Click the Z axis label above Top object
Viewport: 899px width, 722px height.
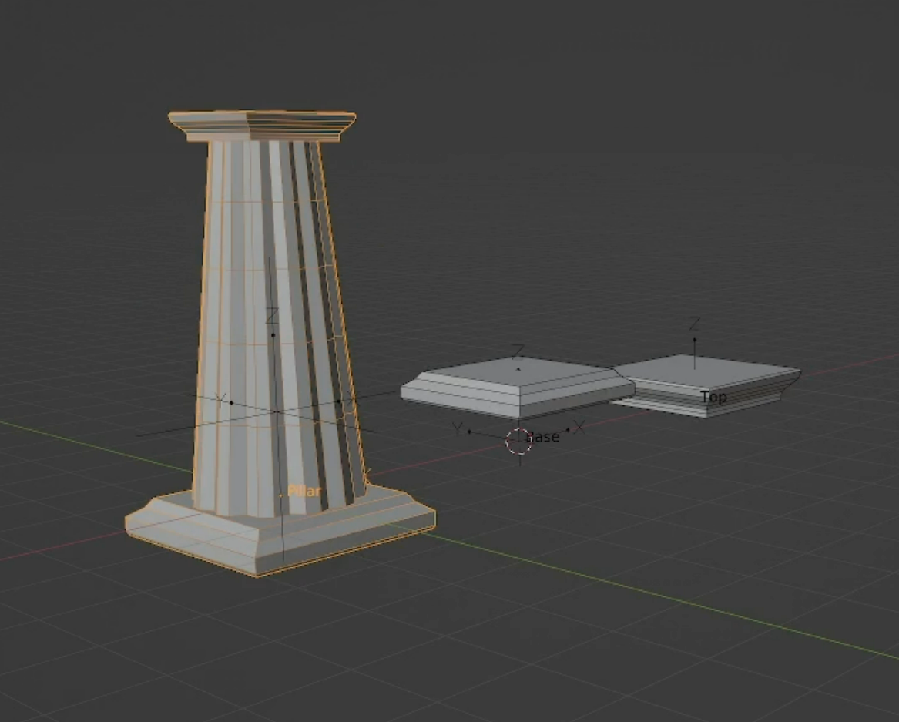pyautogui.click(x=694, y=324)
